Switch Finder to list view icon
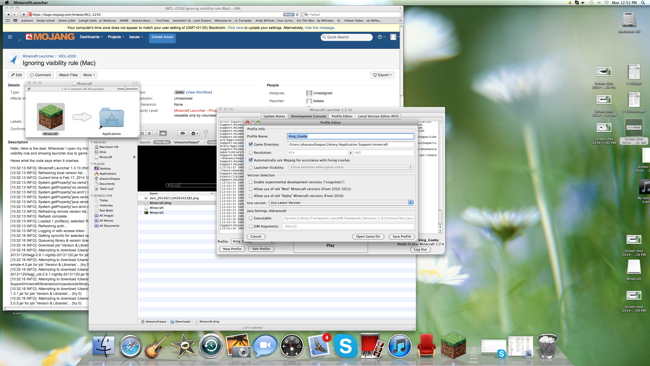 149,133
